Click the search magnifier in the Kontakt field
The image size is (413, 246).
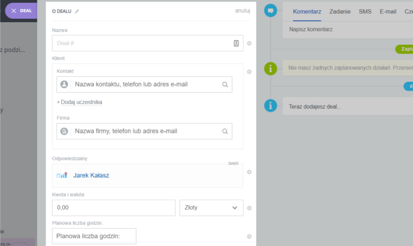(x=225, y=85)
